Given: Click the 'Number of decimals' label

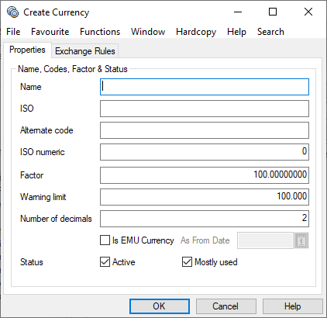Looking at the screenshot, I should tap(56, 219).
